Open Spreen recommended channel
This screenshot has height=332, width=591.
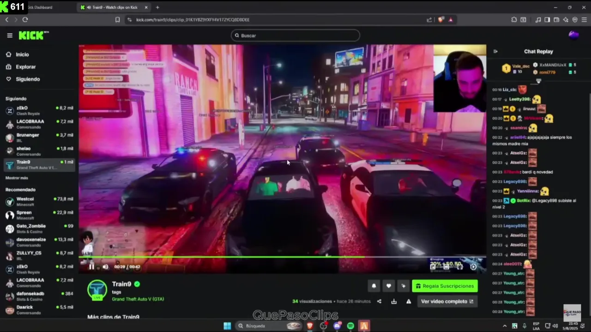[x=39, y=215]
